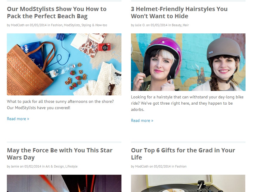253x192 pixels.
Task: View posts by author Jamie
Action: (x=15, y=166)
